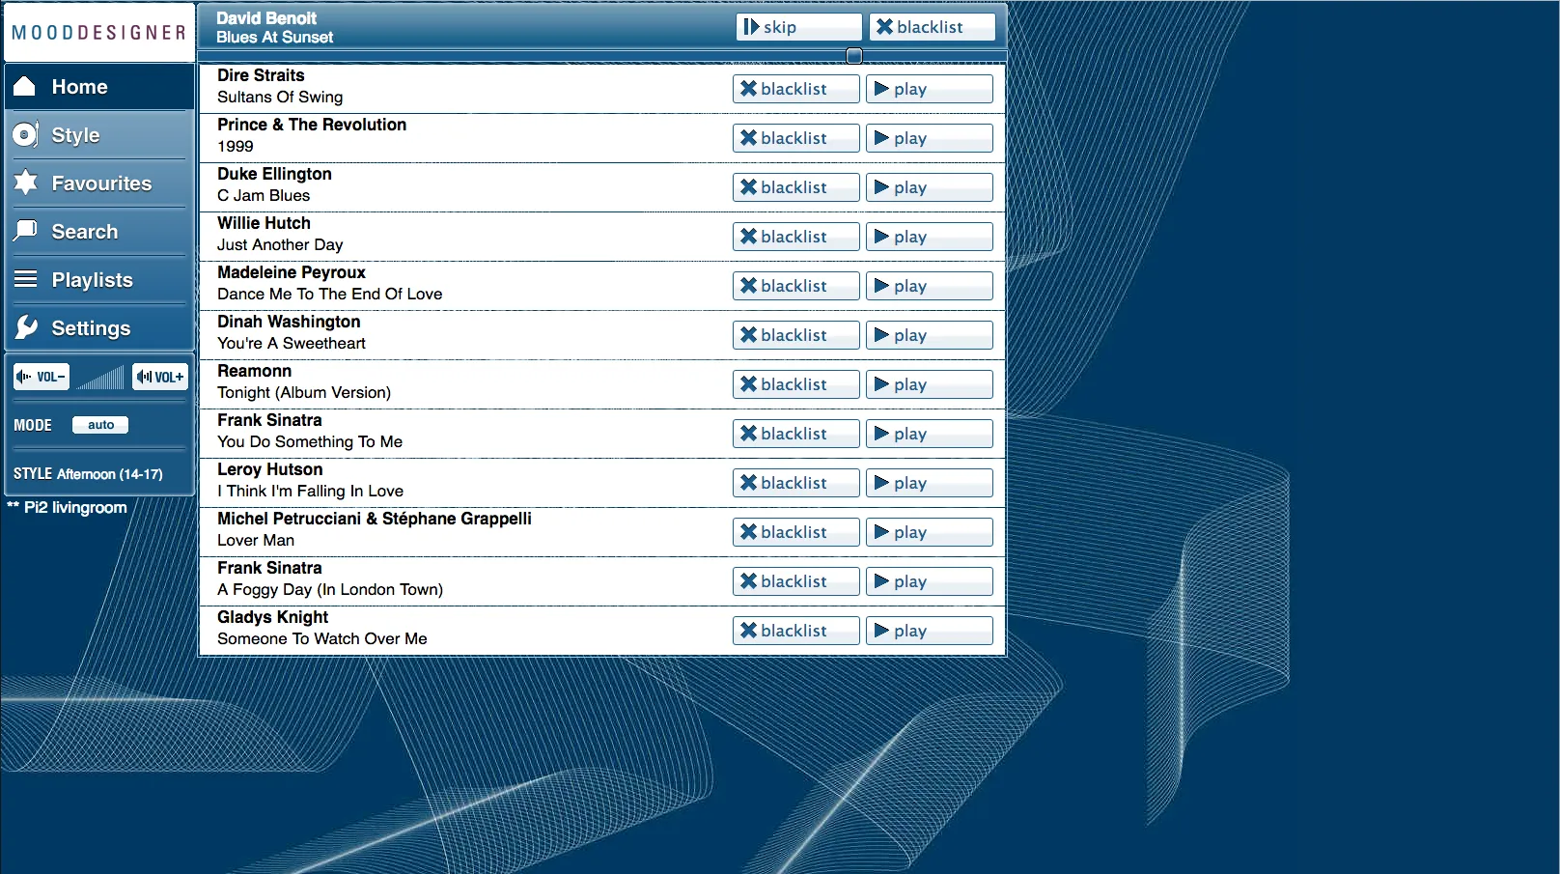The image size is (1560, 874).
Task: Go to Favourites
Action: pyautogui.click(x=99, y=183)
